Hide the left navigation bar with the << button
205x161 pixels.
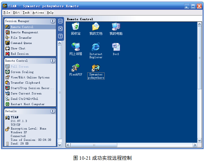60,21
